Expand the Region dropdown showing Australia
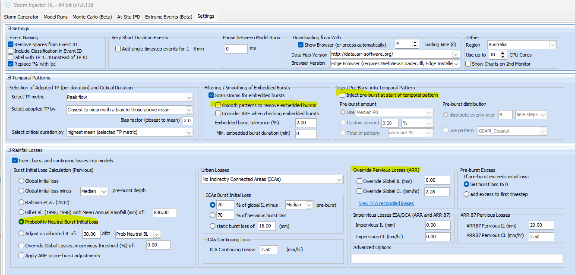The height and width of the screenshot is (275, 575). (x=552, y=44)
